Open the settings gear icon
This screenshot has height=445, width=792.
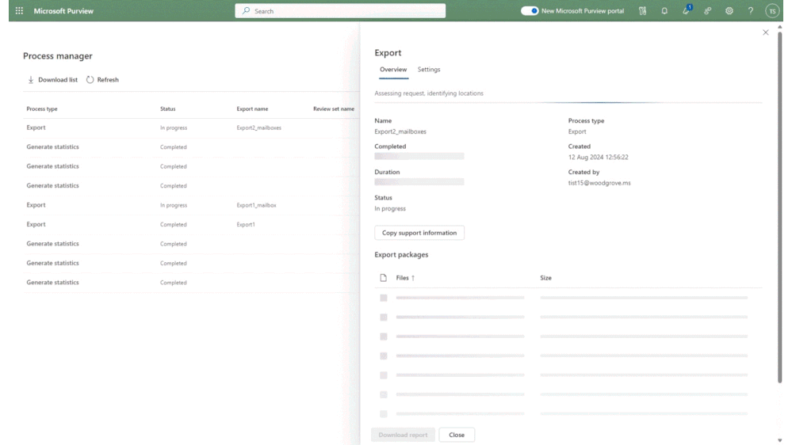729,10
